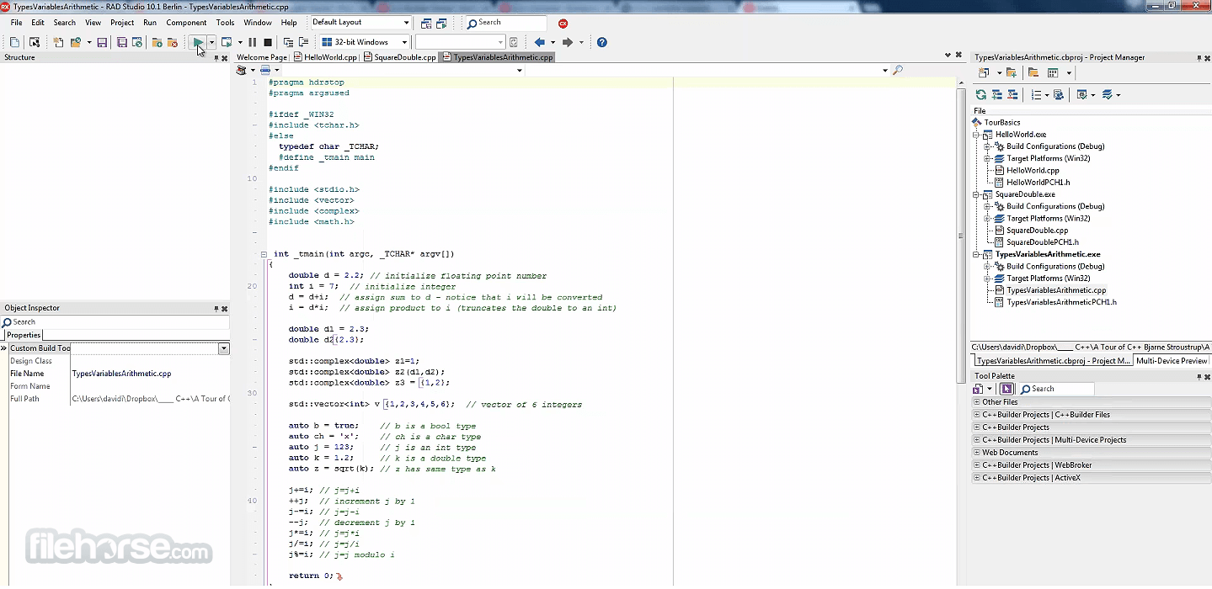The image size is (1212, 589).
Task: Switch to the SquareDouble.cpp editor tab
Action: tap(401, 57)
